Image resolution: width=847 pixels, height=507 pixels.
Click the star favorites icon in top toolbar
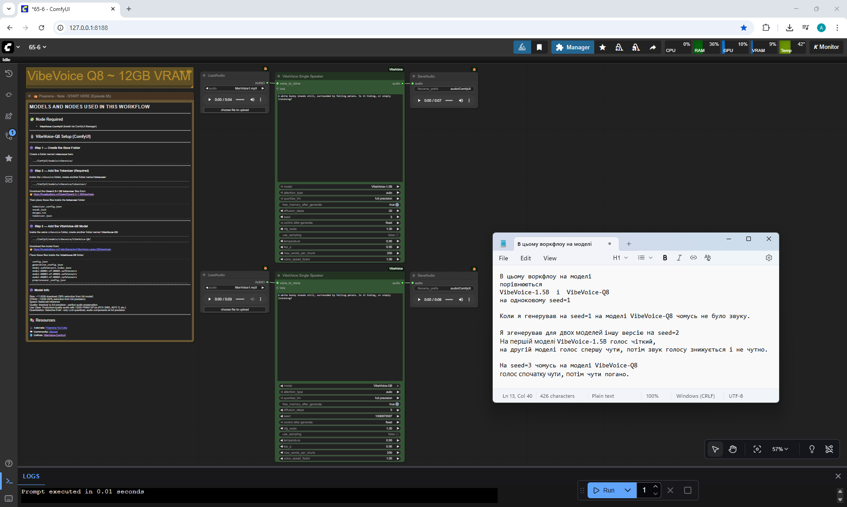(x=603, y=47)
